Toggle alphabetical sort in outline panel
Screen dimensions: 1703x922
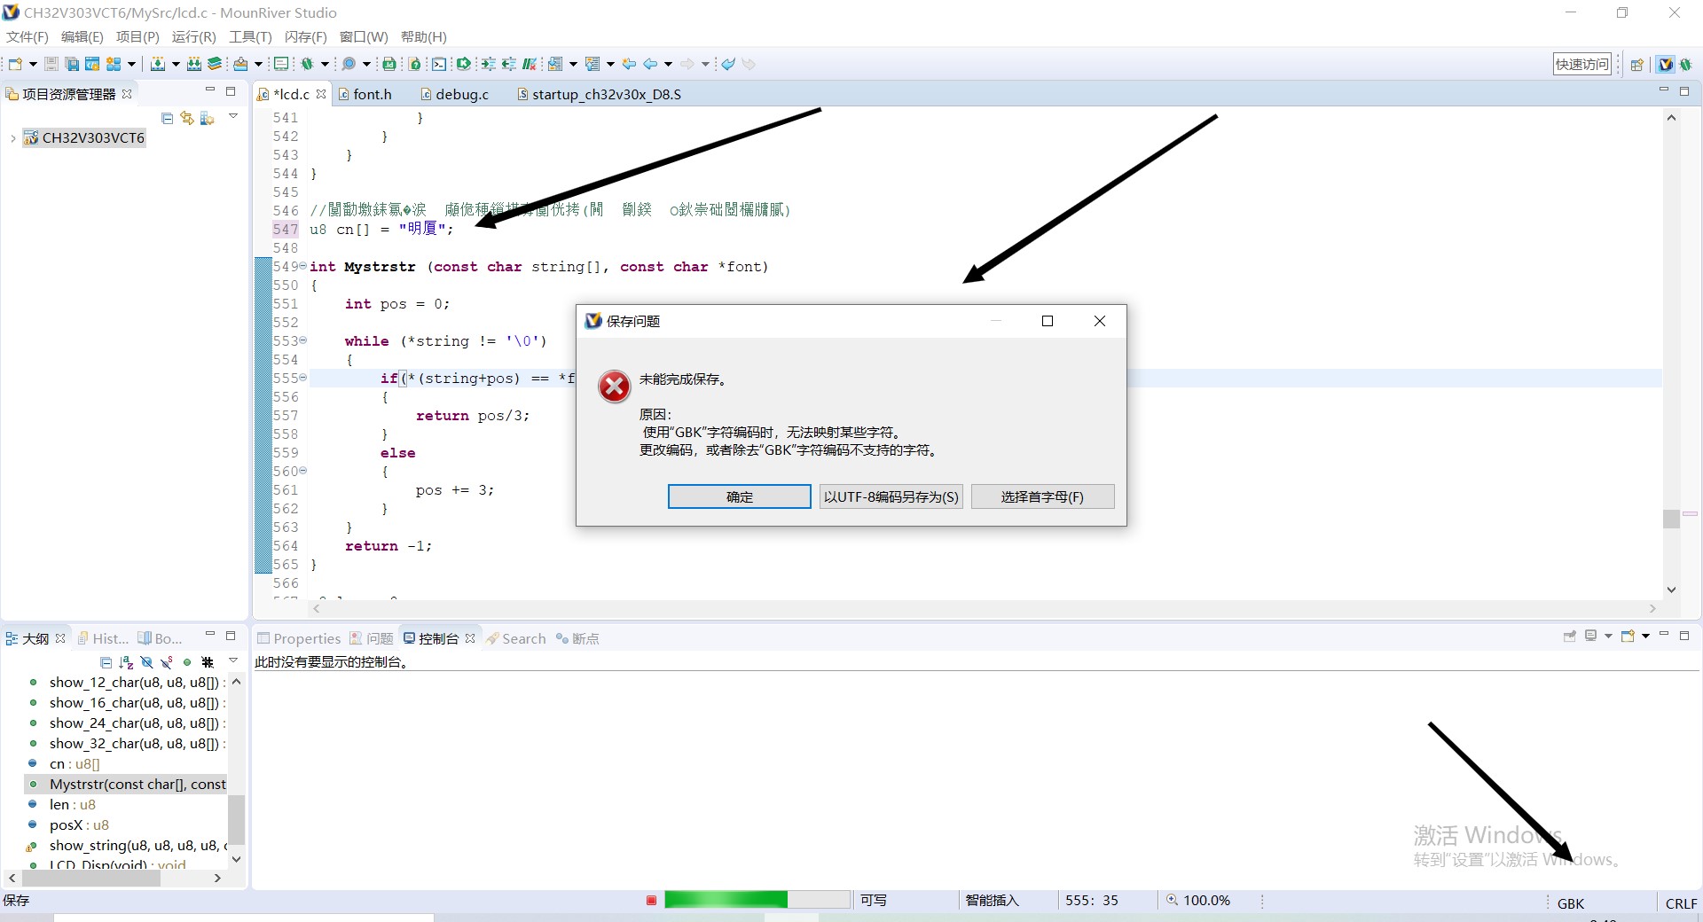(126, 662)
